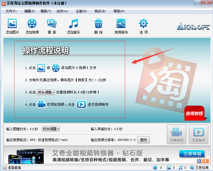Click the 输入图像时长: 0.0 秒 text
Image resolution: width=213 pixels, height=171 pixels.
click(22, 129)
